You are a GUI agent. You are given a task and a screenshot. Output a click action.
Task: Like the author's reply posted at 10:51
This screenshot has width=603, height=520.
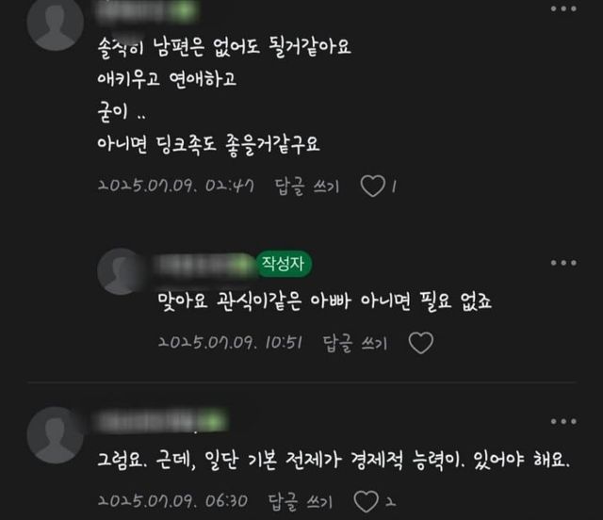coord(421,343)
